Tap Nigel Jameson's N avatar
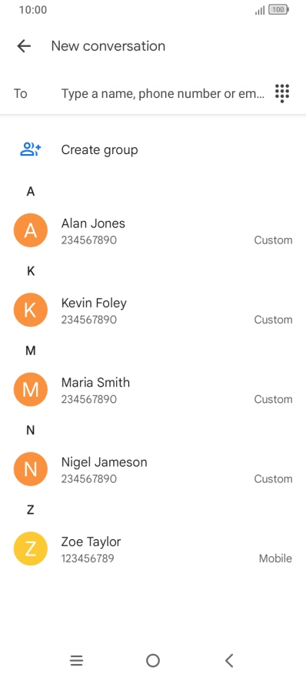Viewport: 306px width, 681px height. pos(30,469)
